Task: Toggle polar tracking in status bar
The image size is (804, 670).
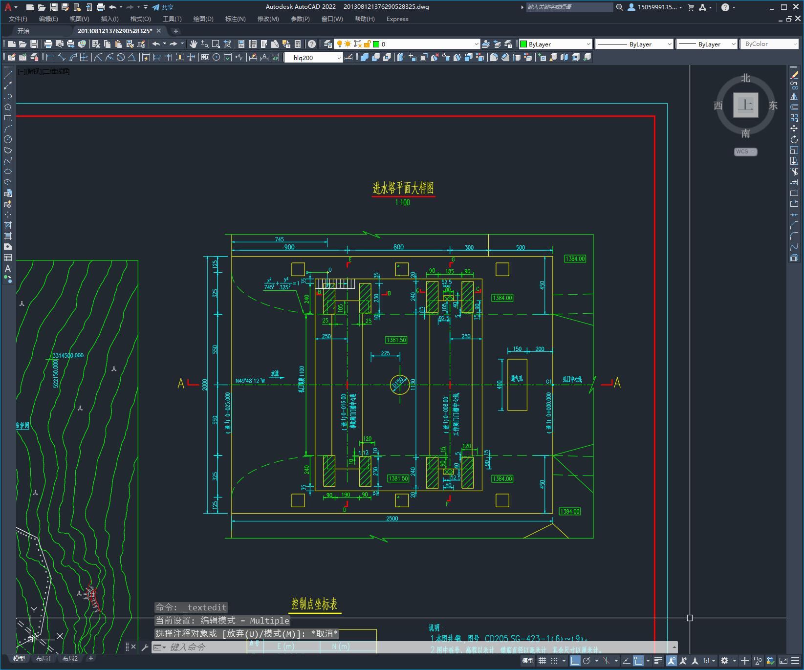Action: (x=587, y=661)
